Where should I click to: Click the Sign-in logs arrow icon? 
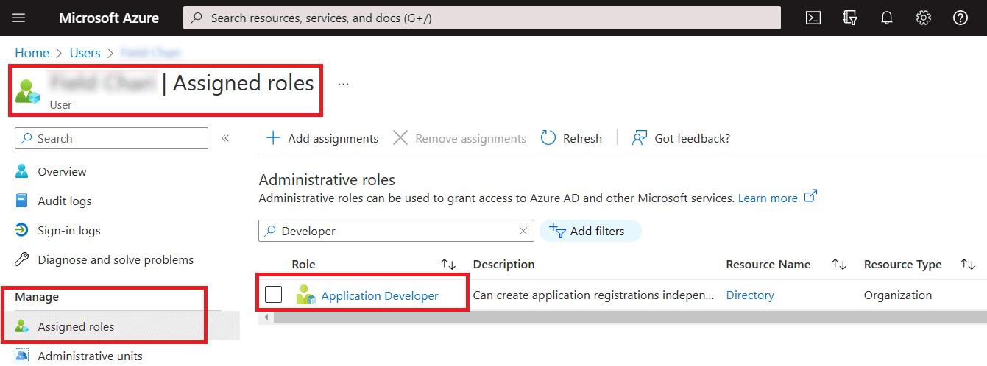(22, 230)
